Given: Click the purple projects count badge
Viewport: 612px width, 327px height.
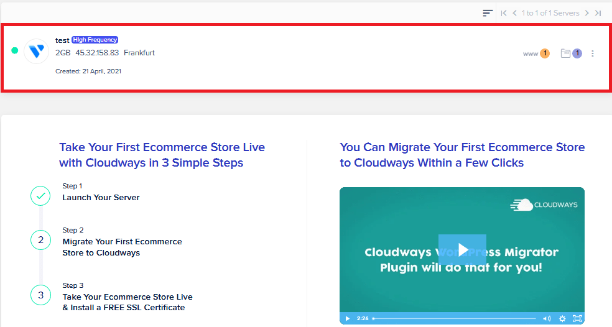Looking at the screenshot, I should [x=577, y=53].
